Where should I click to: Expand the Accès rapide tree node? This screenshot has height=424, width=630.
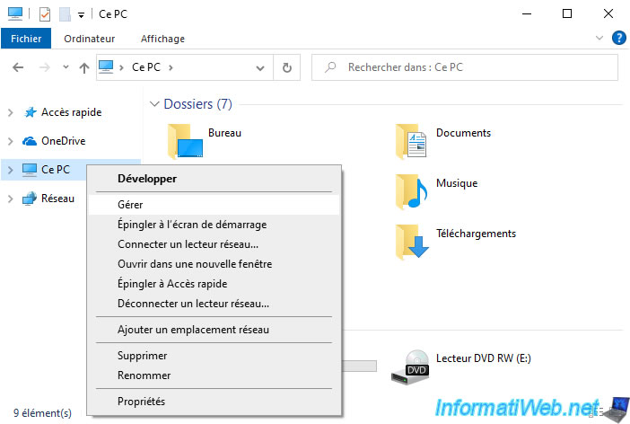tap(10, 113)
